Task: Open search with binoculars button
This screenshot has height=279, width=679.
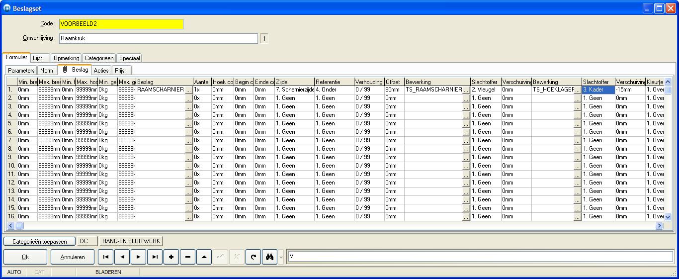Action: pos(269,257)
